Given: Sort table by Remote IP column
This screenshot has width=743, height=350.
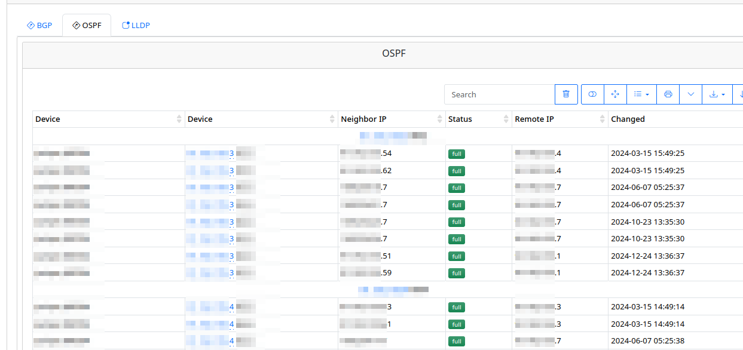Looking at the screenshot, I should click(x=560, y=119).
